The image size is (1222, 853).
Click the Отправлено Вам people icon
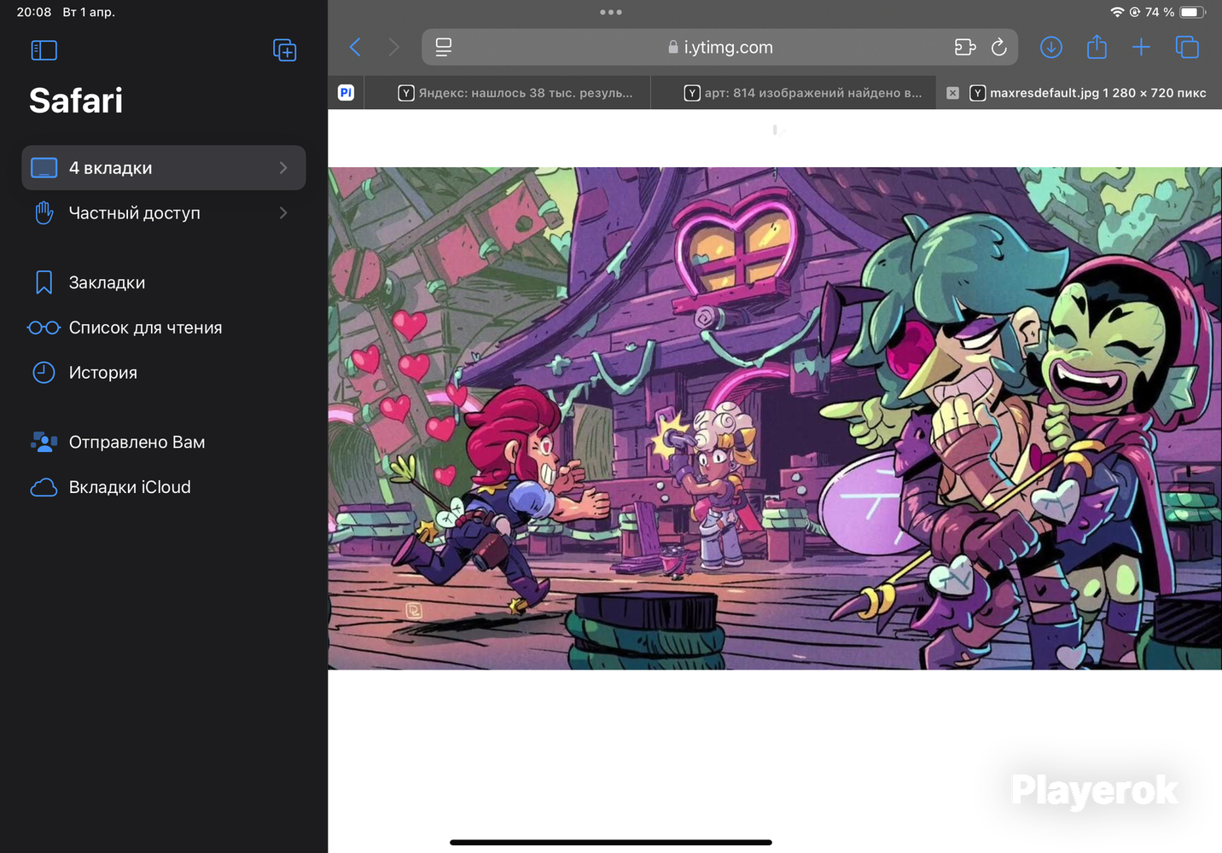coord(44,442)
